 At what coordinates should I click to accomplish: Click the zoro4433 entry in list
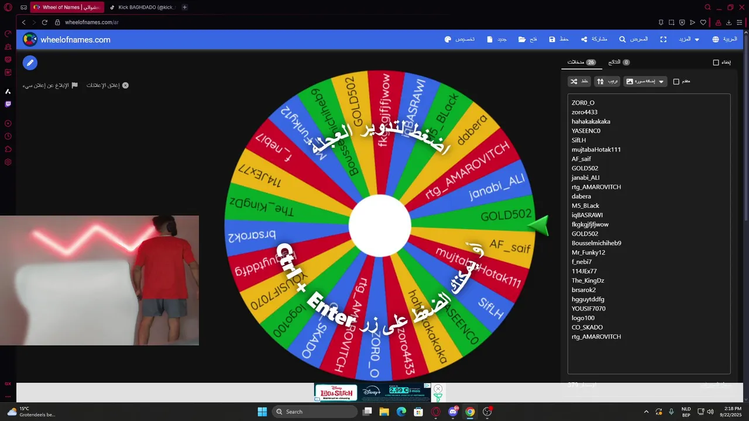click(x=585, y=112)
